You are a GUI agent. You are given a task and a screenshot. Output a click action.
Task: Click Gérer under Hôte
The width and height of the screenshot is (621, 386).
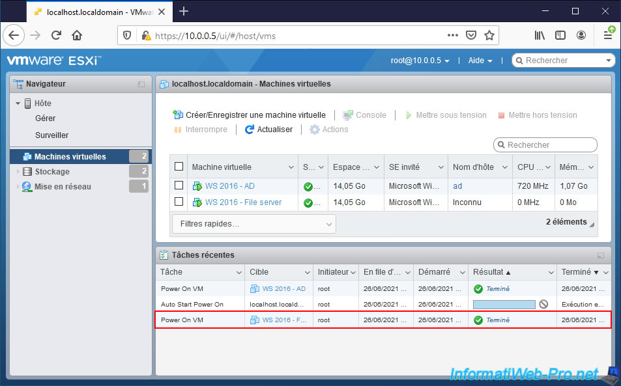click(x=46, y=118)
